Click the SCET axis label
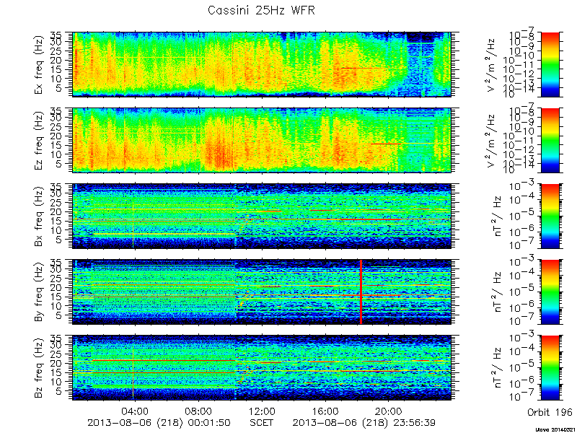 [262, 423]
